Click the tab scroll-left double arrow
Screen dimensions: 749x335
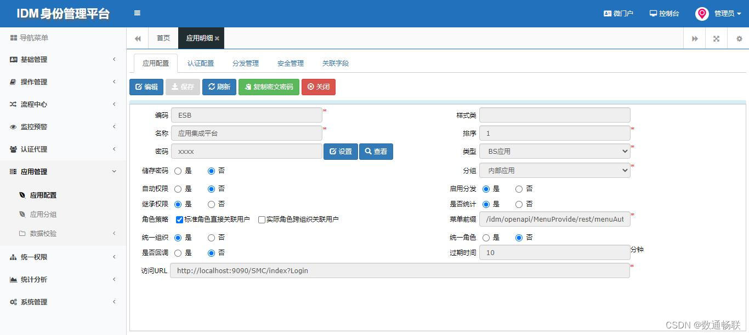pos(138,38)
